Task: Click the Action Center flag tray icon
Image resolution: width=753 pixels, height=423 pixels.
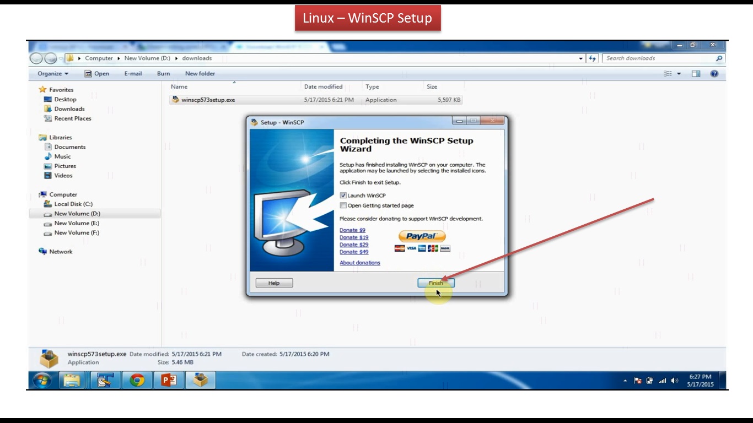Action: tap(638, 381)
